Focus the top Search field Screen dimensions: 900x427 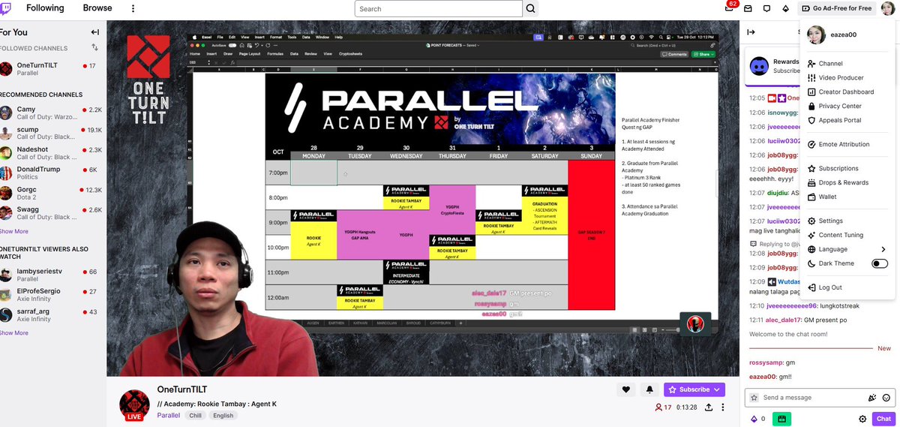coord(438,9)
